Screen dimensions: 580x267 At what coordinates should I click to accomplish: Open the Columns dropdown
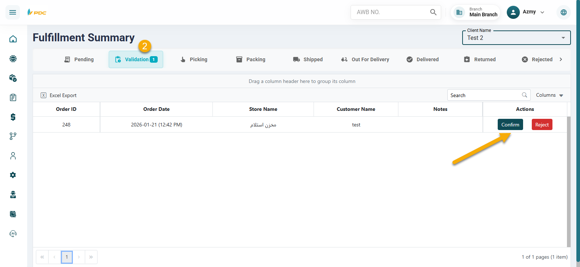click(x=550, y=95)
